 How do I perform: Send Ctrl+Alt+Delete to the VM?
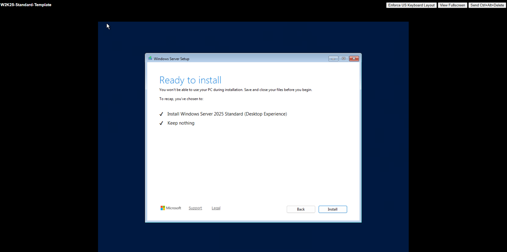tap(487, 5)
